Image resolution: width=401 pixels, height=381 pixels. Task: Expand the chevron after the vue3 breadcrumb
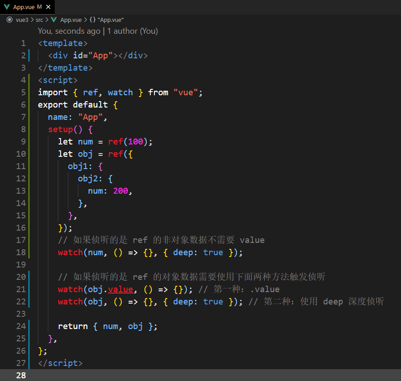click(32, 20)
